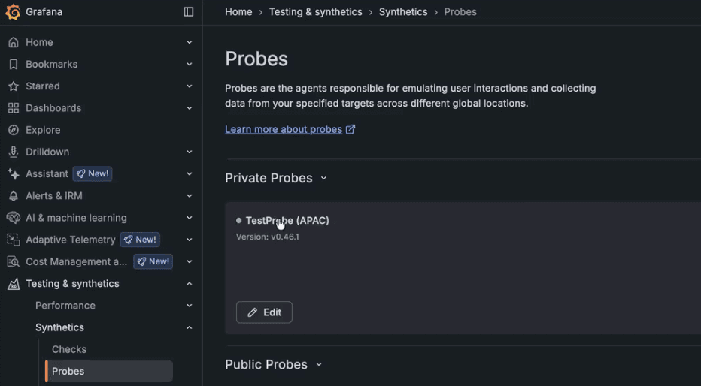Click the TestProbe status dot indicator
The width and height of the screenshot is (701, 386).
(x=238, y=221)
